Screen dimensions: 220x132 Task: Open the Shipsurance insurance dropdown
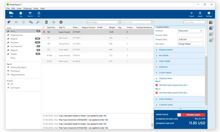point(201,31)
